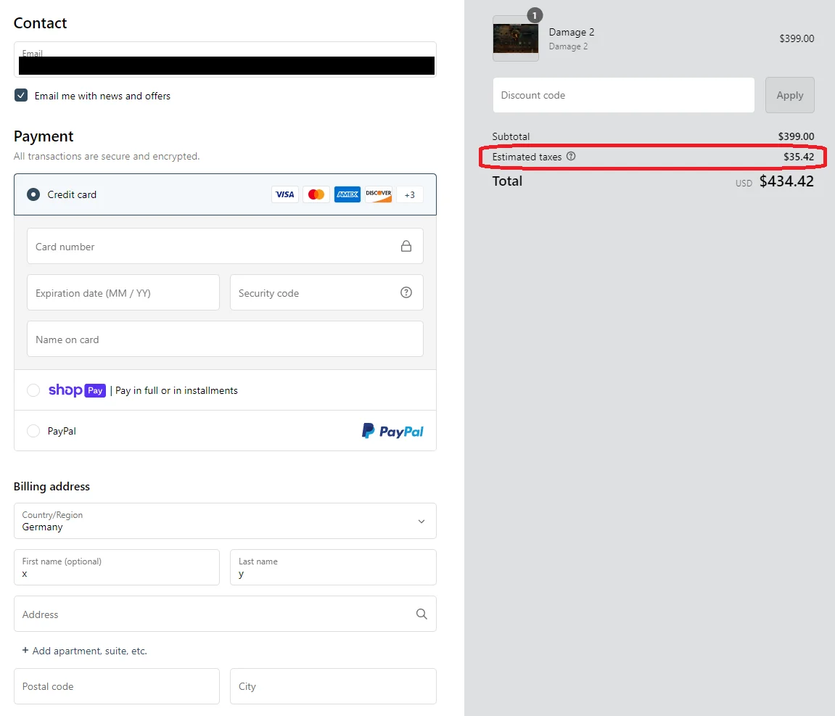Focus the First name field

click(x=117, y=567)
